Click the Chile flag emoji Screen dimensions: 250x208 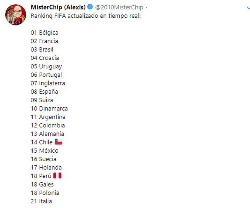(x=58, y=142)
